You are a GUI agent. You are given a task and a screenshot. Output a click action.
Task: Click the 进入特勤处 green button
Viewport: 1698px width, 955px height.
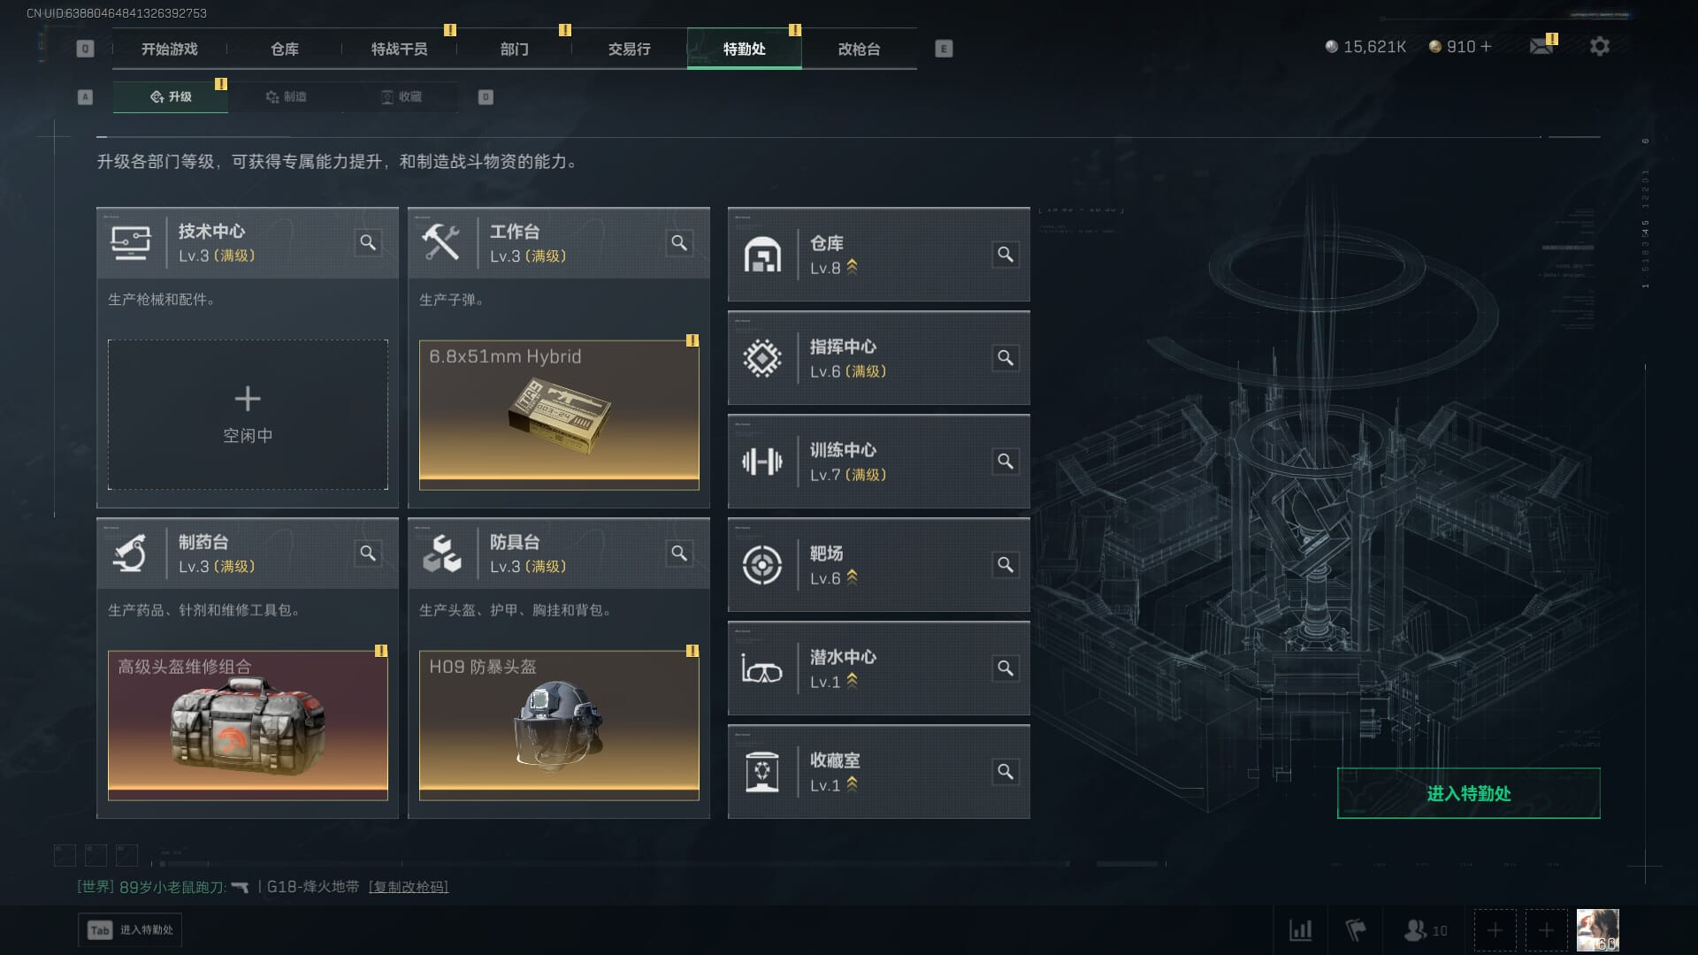(x=1468, y=793)
